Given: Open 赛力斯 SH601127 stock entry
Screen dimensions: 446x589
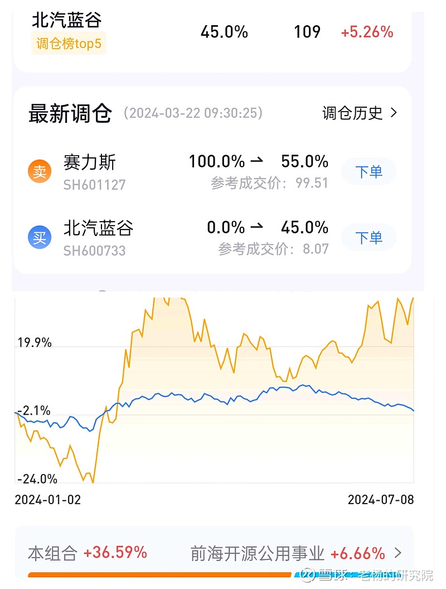Looking at the screenshot, I should (x=95, y=172).
